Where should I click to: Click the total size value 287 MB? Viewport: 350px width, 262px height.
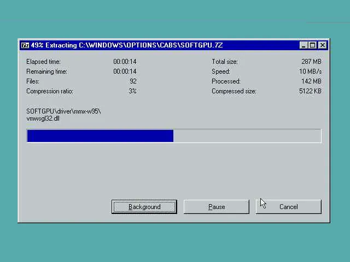coord(311,62)
